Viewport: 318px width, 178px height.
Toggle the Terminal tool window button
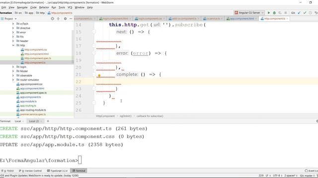(x=79, y=171)
